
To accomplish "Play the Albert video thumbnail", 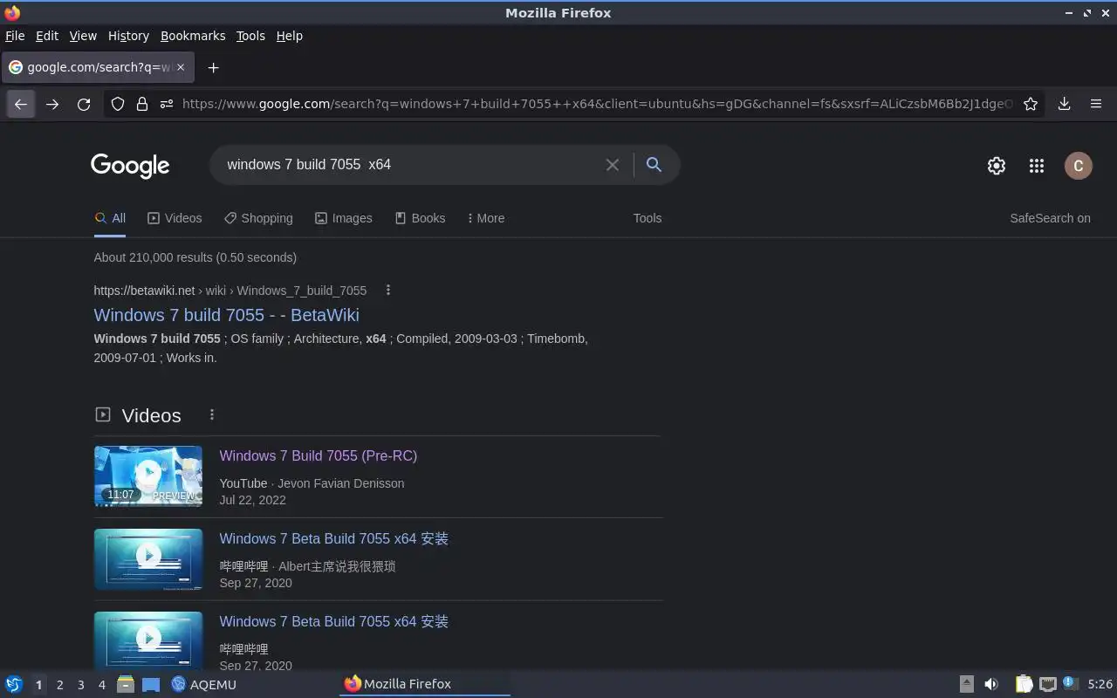I will pyautogui.click(x=148, y=559).
